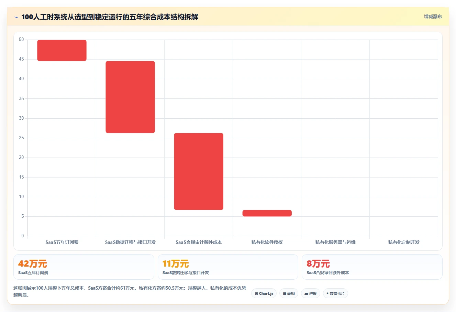
Task: Click the SaaS合规审计额外成本 red bar
Action: point(199,171)
